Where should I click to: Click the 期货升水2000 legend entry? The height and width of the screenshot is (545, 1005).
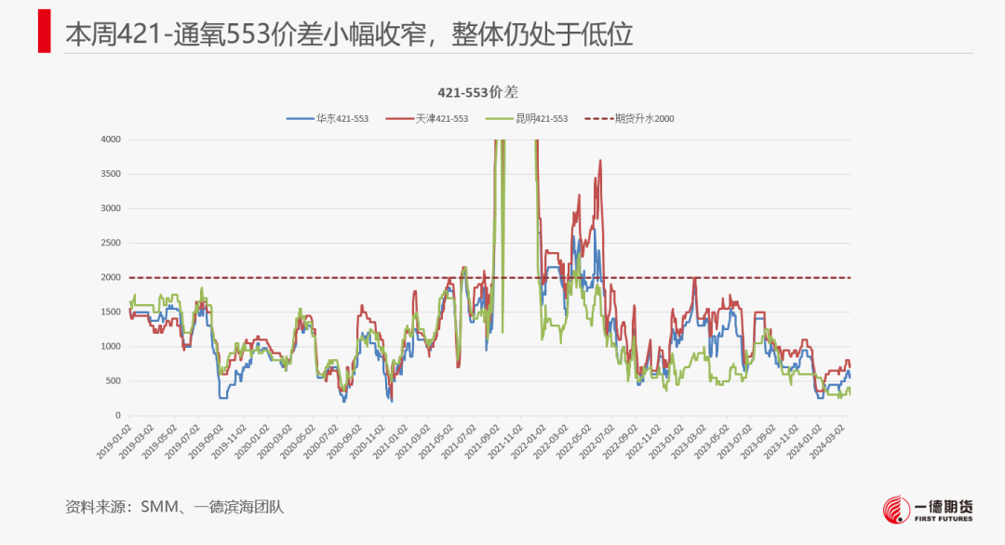[629, 118]
